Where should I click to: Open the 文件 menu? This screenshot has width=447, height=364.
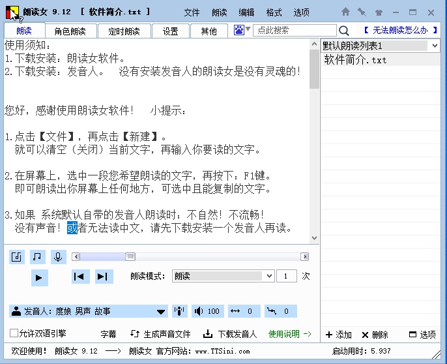(x=192, y=12)
